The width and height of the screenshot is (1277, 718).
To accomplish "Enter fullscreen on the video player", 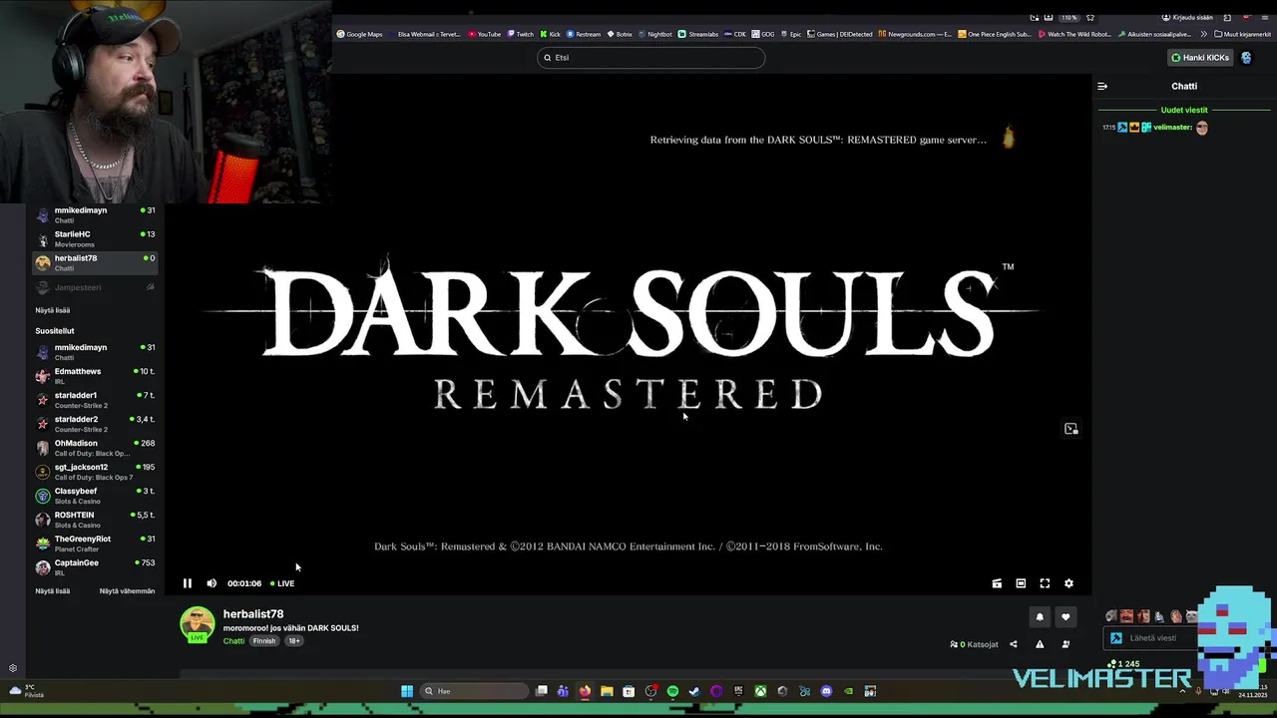I will [x=1045, y=583].
